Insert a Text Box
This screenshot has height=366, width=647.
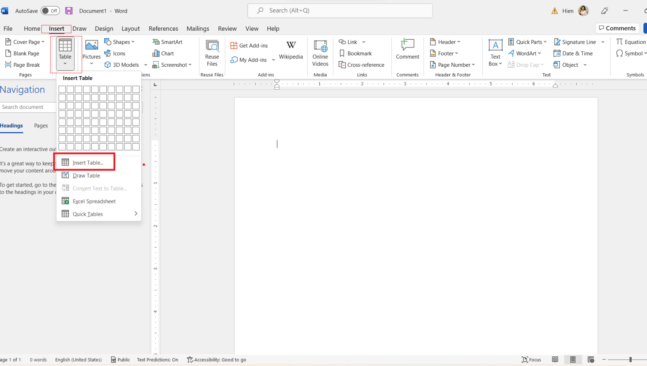click(495, 53)
